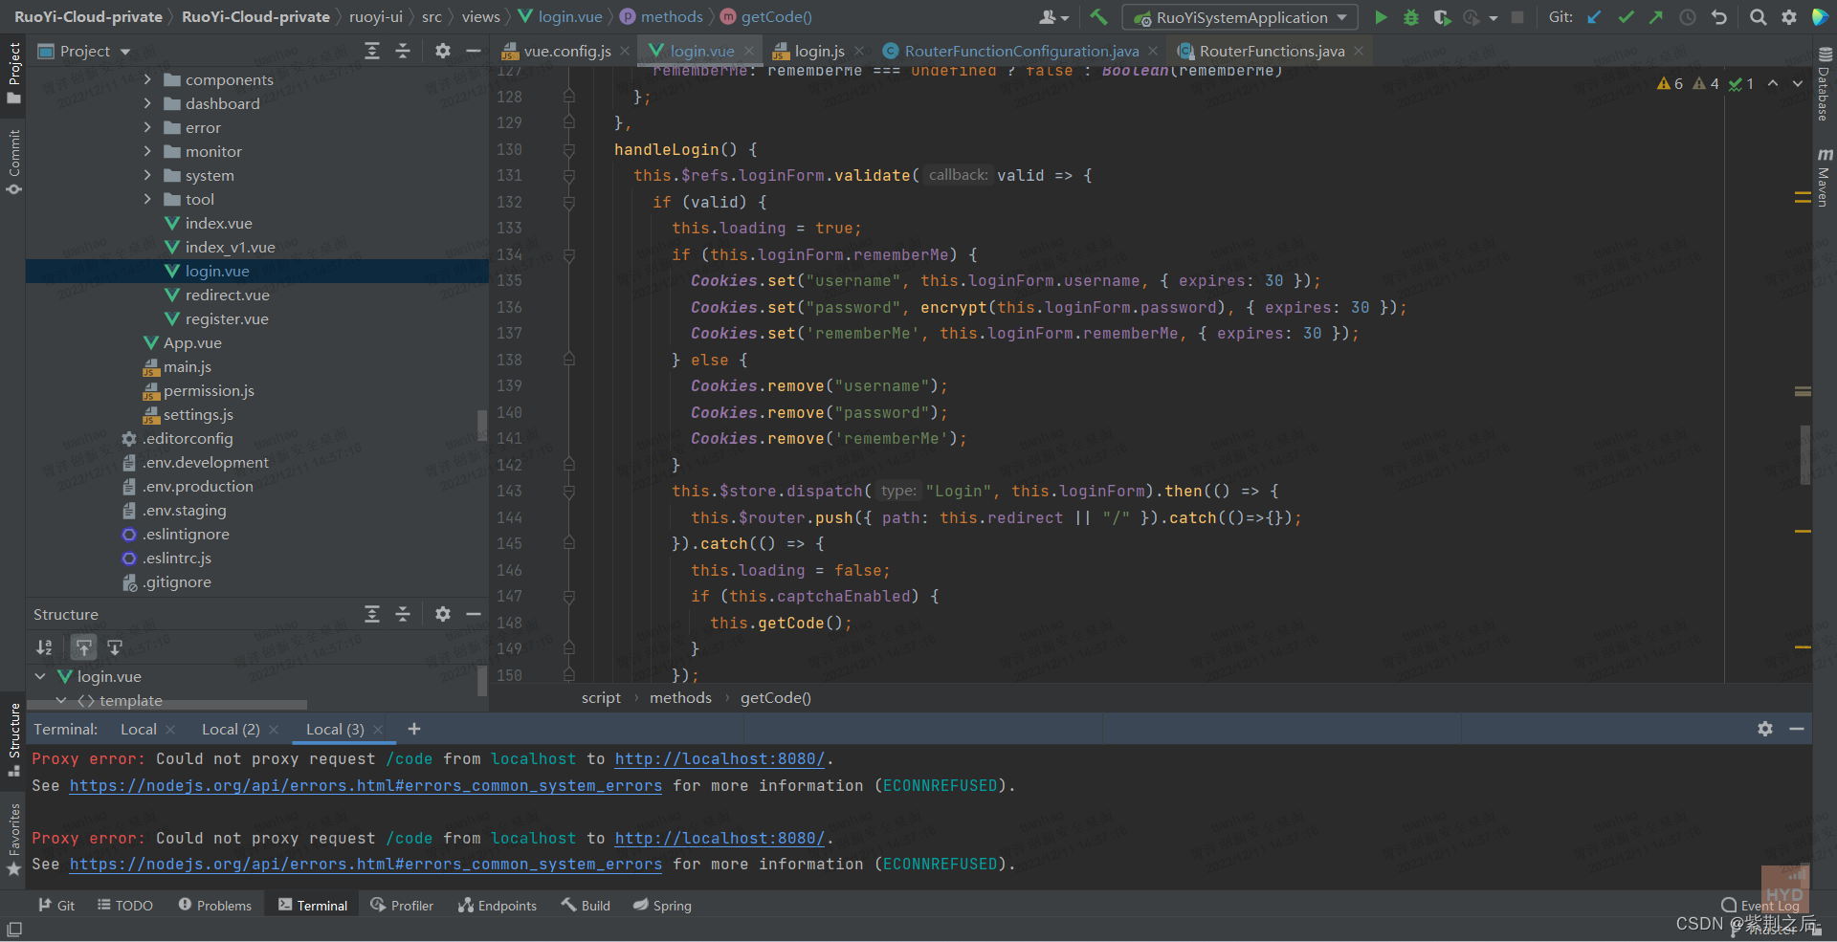Switch to the RouterFunctions.java editor tab
The image size is (1837, 942).
[1271, 52]
